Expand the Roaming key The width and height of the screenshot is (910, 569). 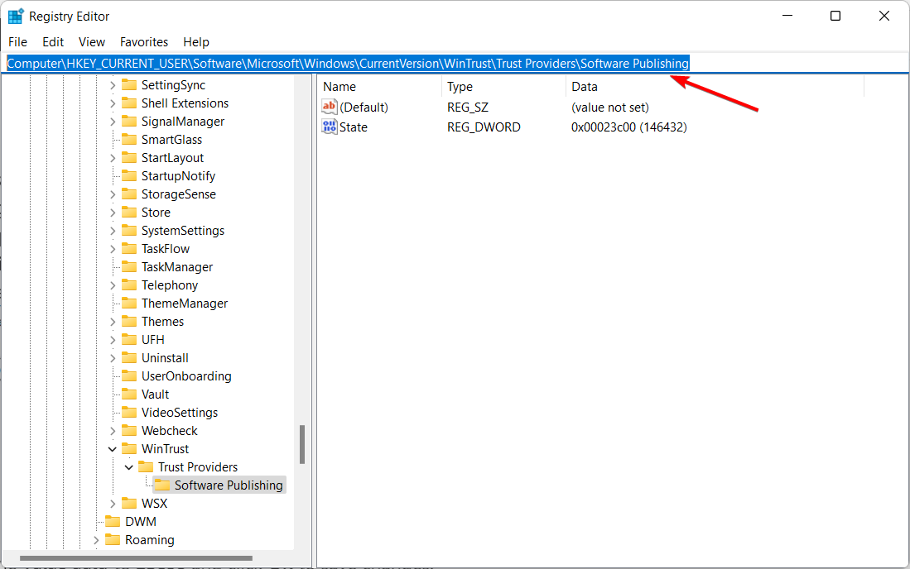click(x=96, y=540)
